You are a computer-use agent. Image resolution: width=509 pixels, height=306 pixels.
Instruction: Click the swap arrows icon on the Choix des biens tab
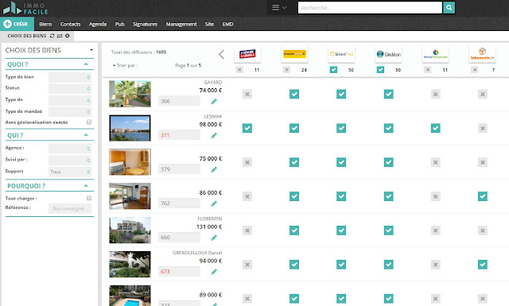(60, 36)
